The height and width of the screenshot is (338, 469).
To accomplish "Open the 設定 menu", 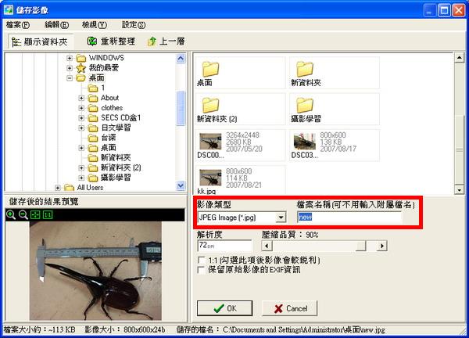I will click(134, 24).
